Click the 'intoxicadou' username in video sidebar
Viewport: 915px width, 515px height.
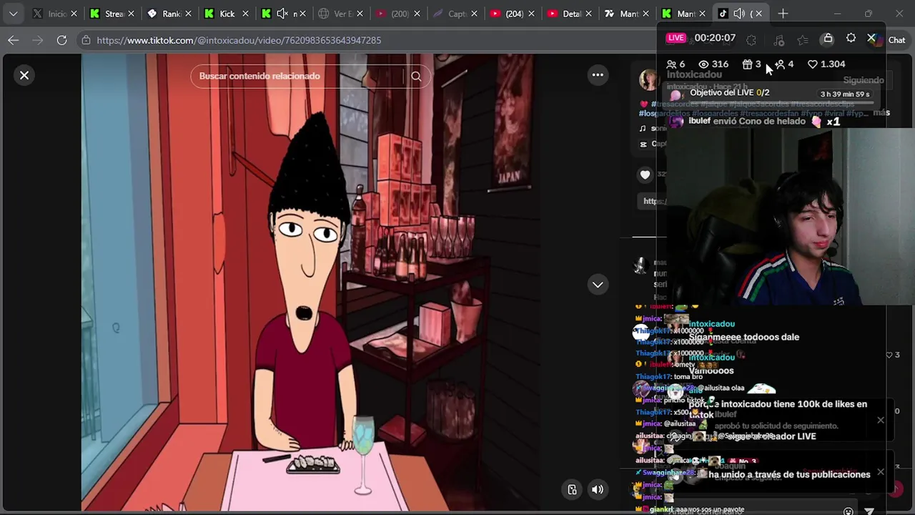694,74
